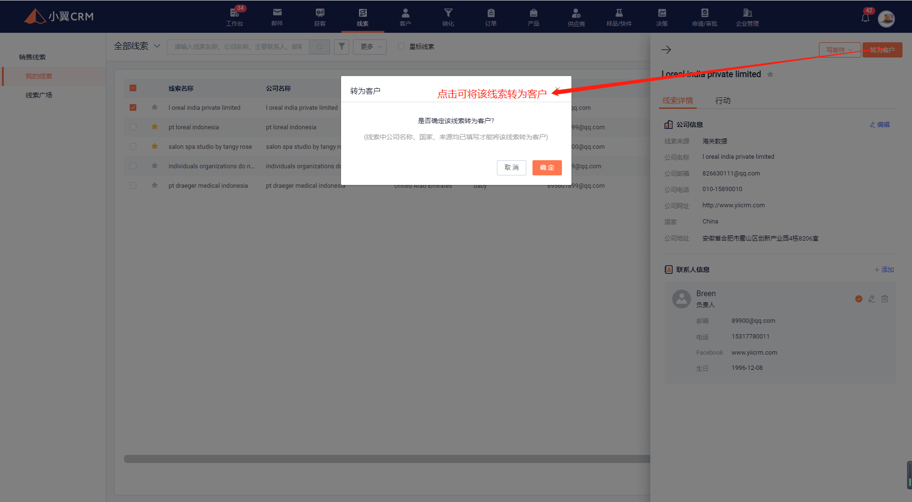912x502 pixels.
Task: Open the 订单 orders module
Action: coord(491,17)
